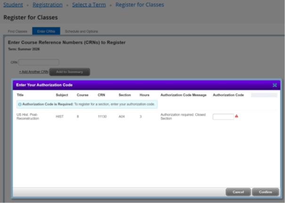Screen dimensions: 285x203
Task: Click the Authorization Code input field
Action: click(x=223, y=117)
